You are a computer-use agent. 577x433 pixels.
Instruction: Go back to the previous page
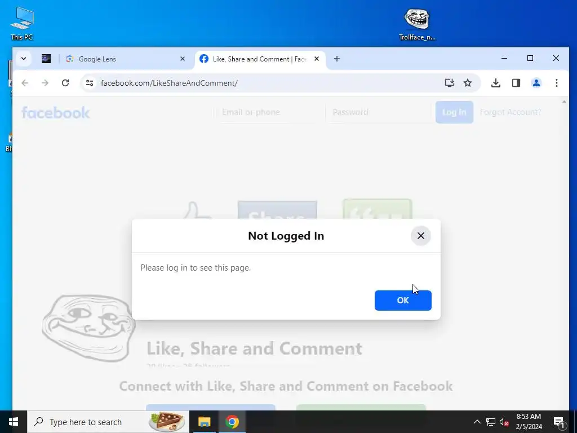point(25,83)
